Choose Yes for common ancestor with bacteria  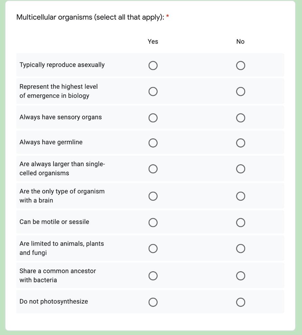153,276
